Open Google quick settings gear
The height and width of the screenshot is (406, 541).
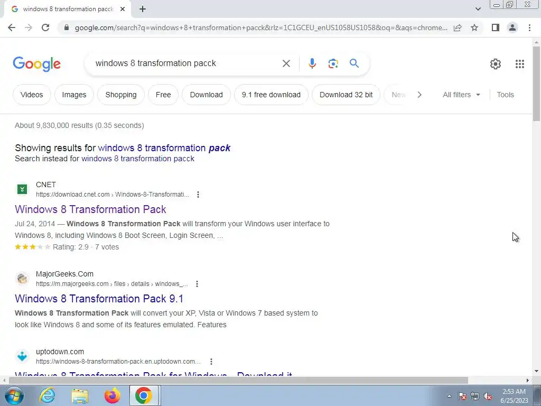pos(496,64)
